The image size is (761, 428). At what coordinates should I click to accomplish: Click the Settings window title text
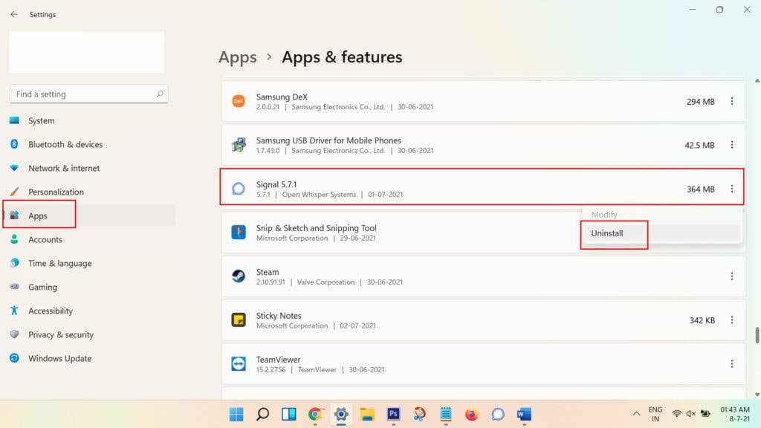42,15
